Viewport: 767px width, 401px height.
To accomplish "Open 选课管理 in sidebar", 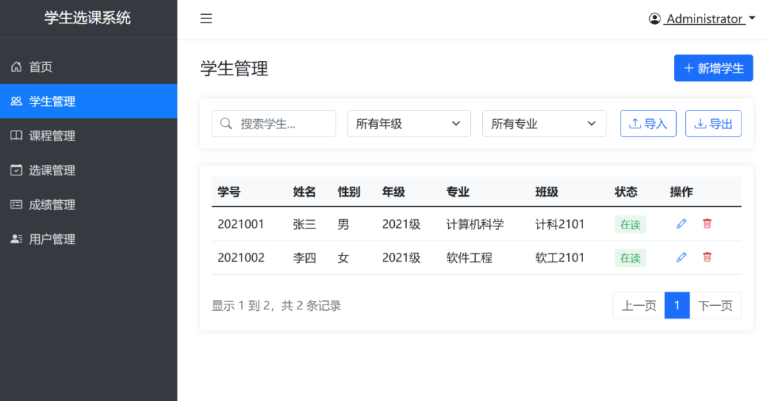I will [x=89, y=170].
